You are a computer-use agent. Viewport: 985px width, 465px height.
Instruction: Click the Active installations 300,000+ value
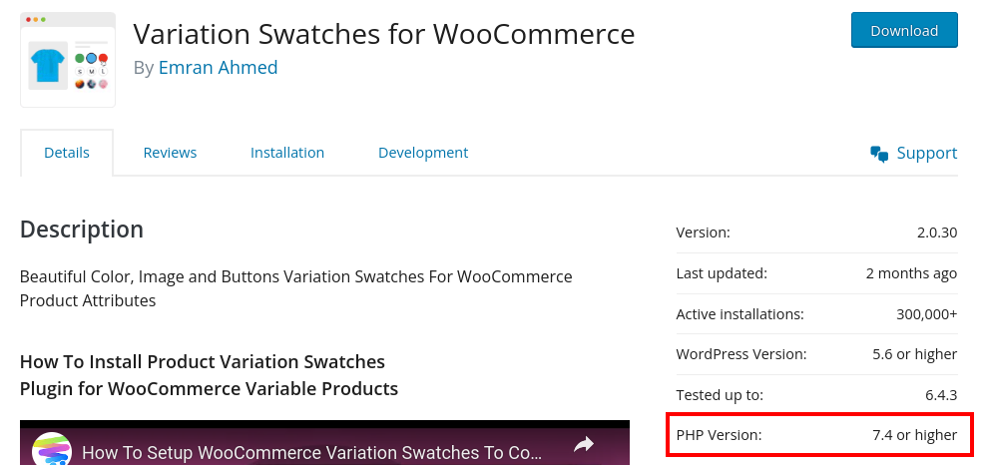point(926,314)
